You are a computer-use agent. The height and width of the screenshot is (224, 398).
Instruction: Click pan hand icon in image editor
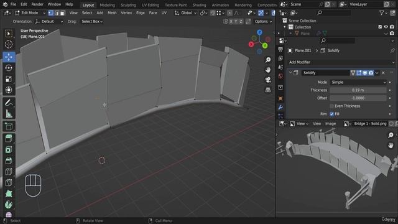tap(391, 145)
